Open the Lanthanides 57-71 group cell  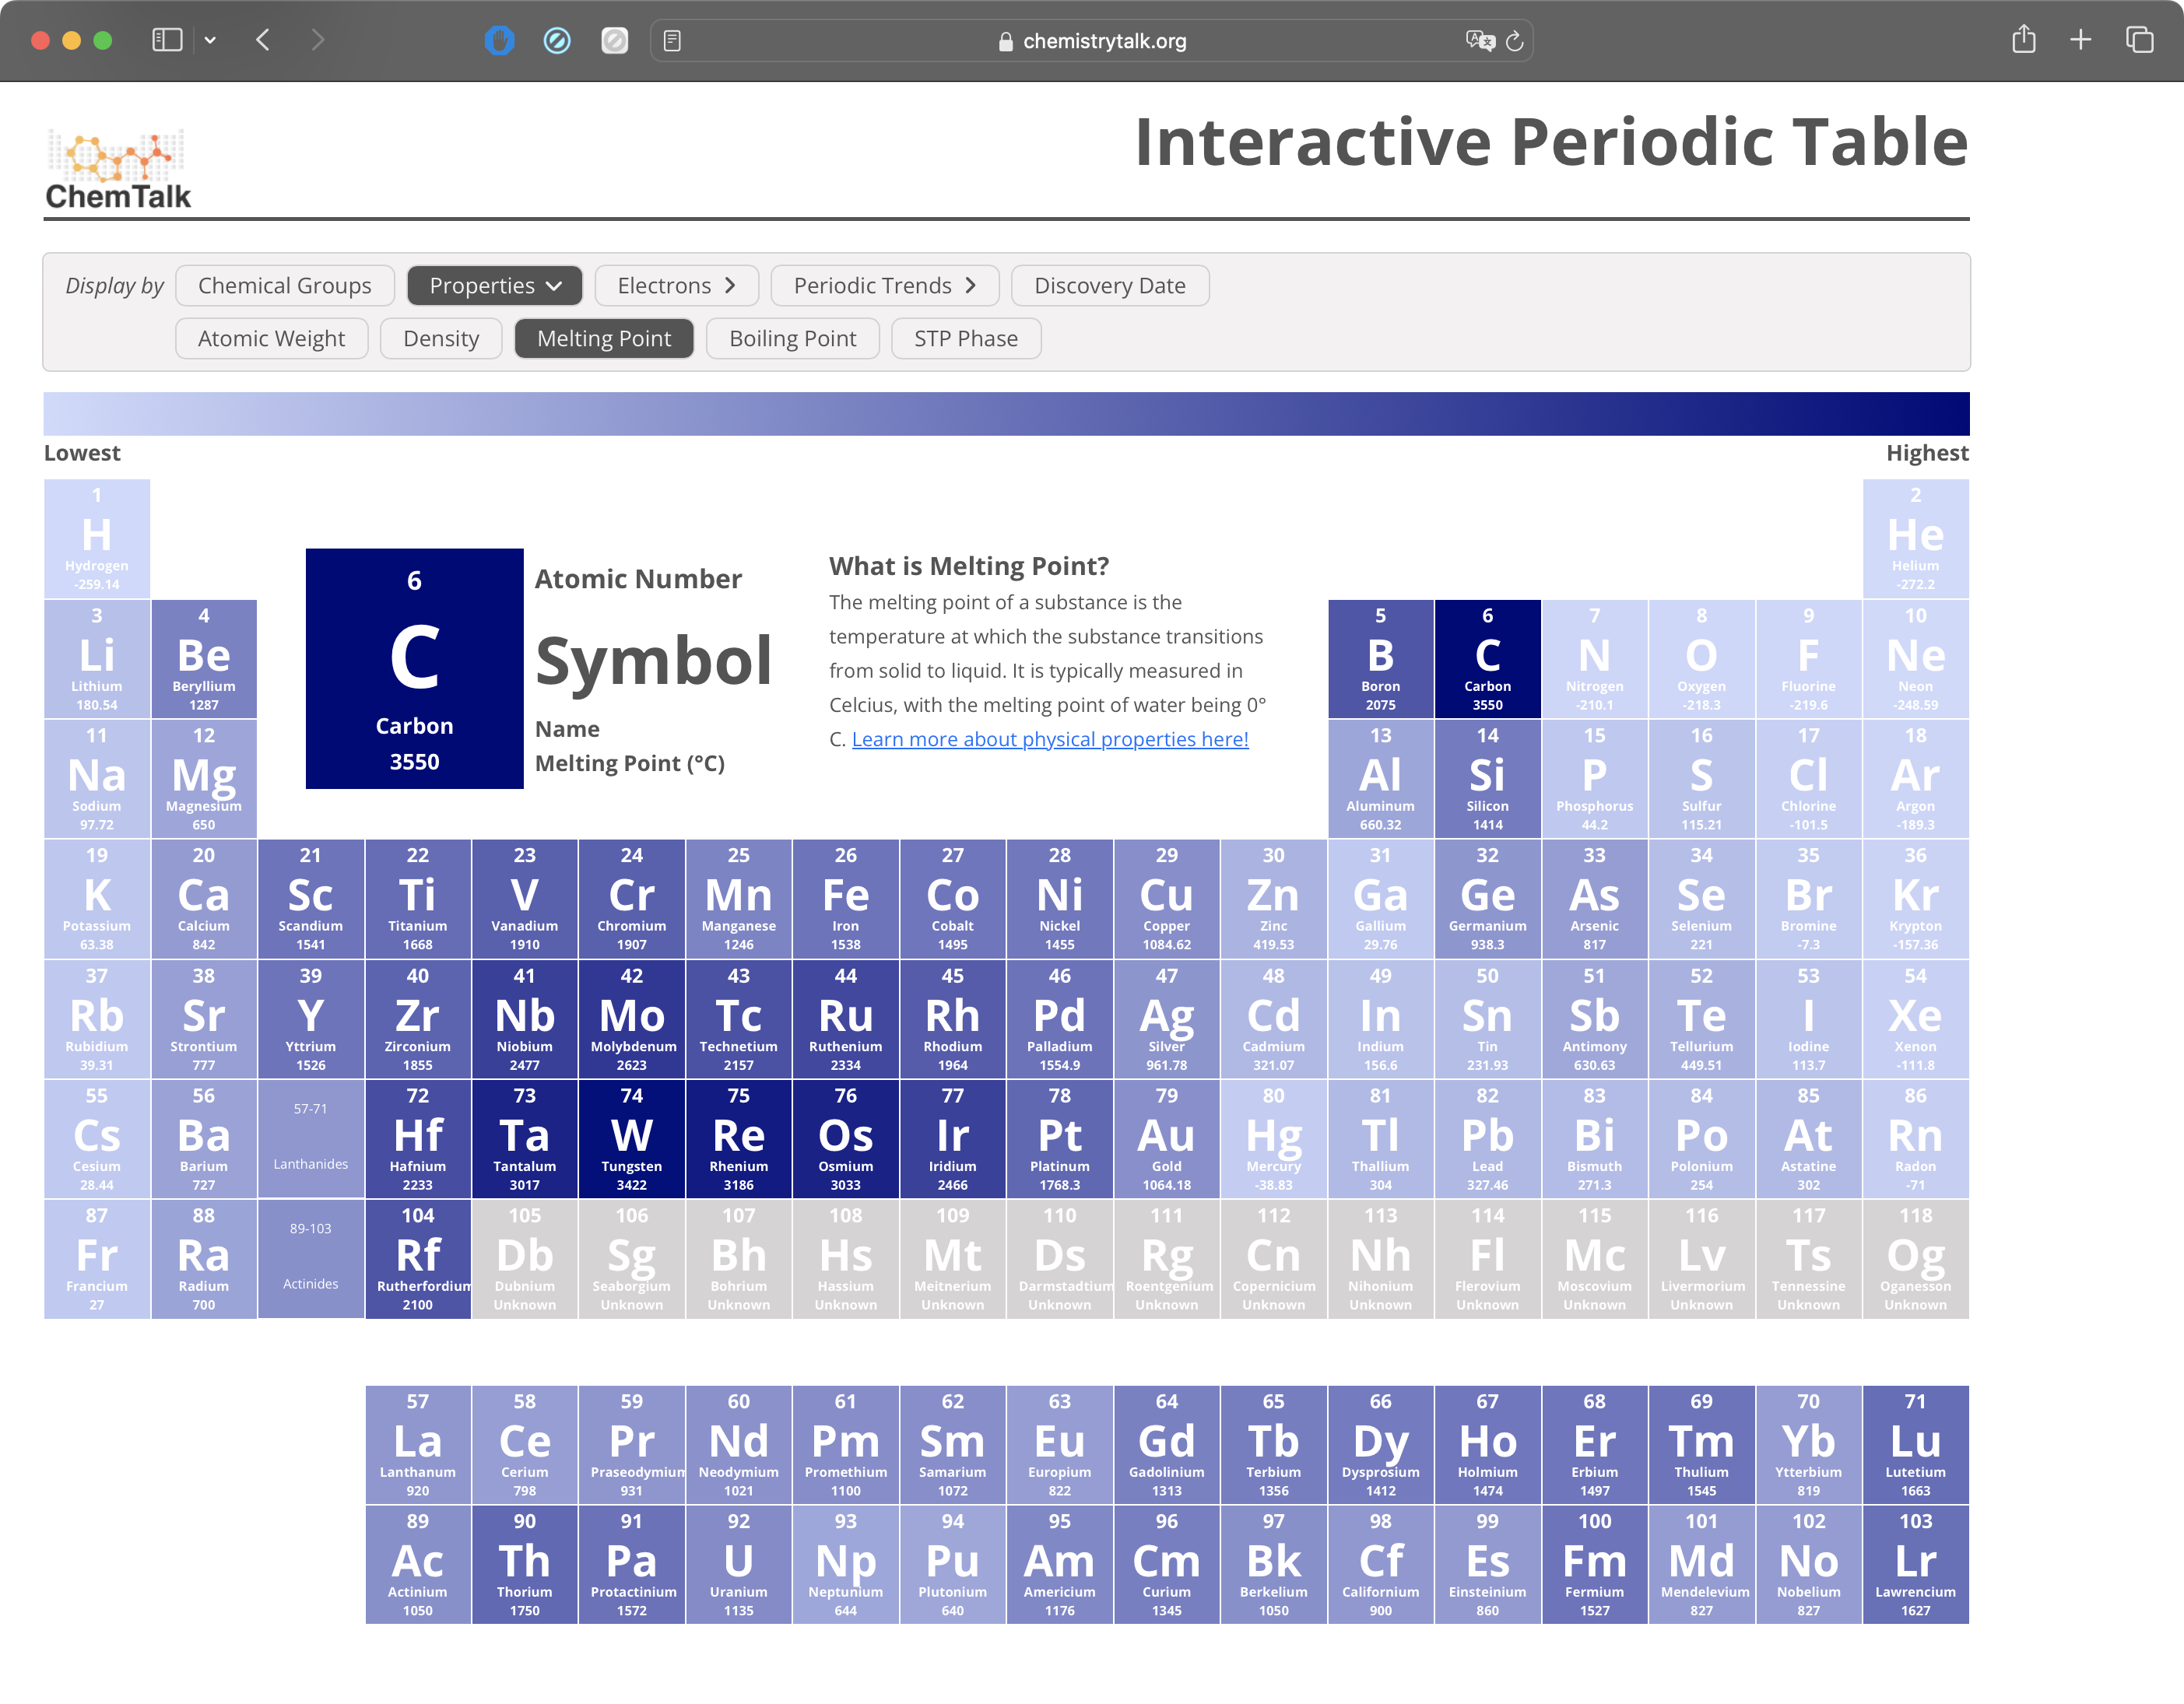(311, 1138)
